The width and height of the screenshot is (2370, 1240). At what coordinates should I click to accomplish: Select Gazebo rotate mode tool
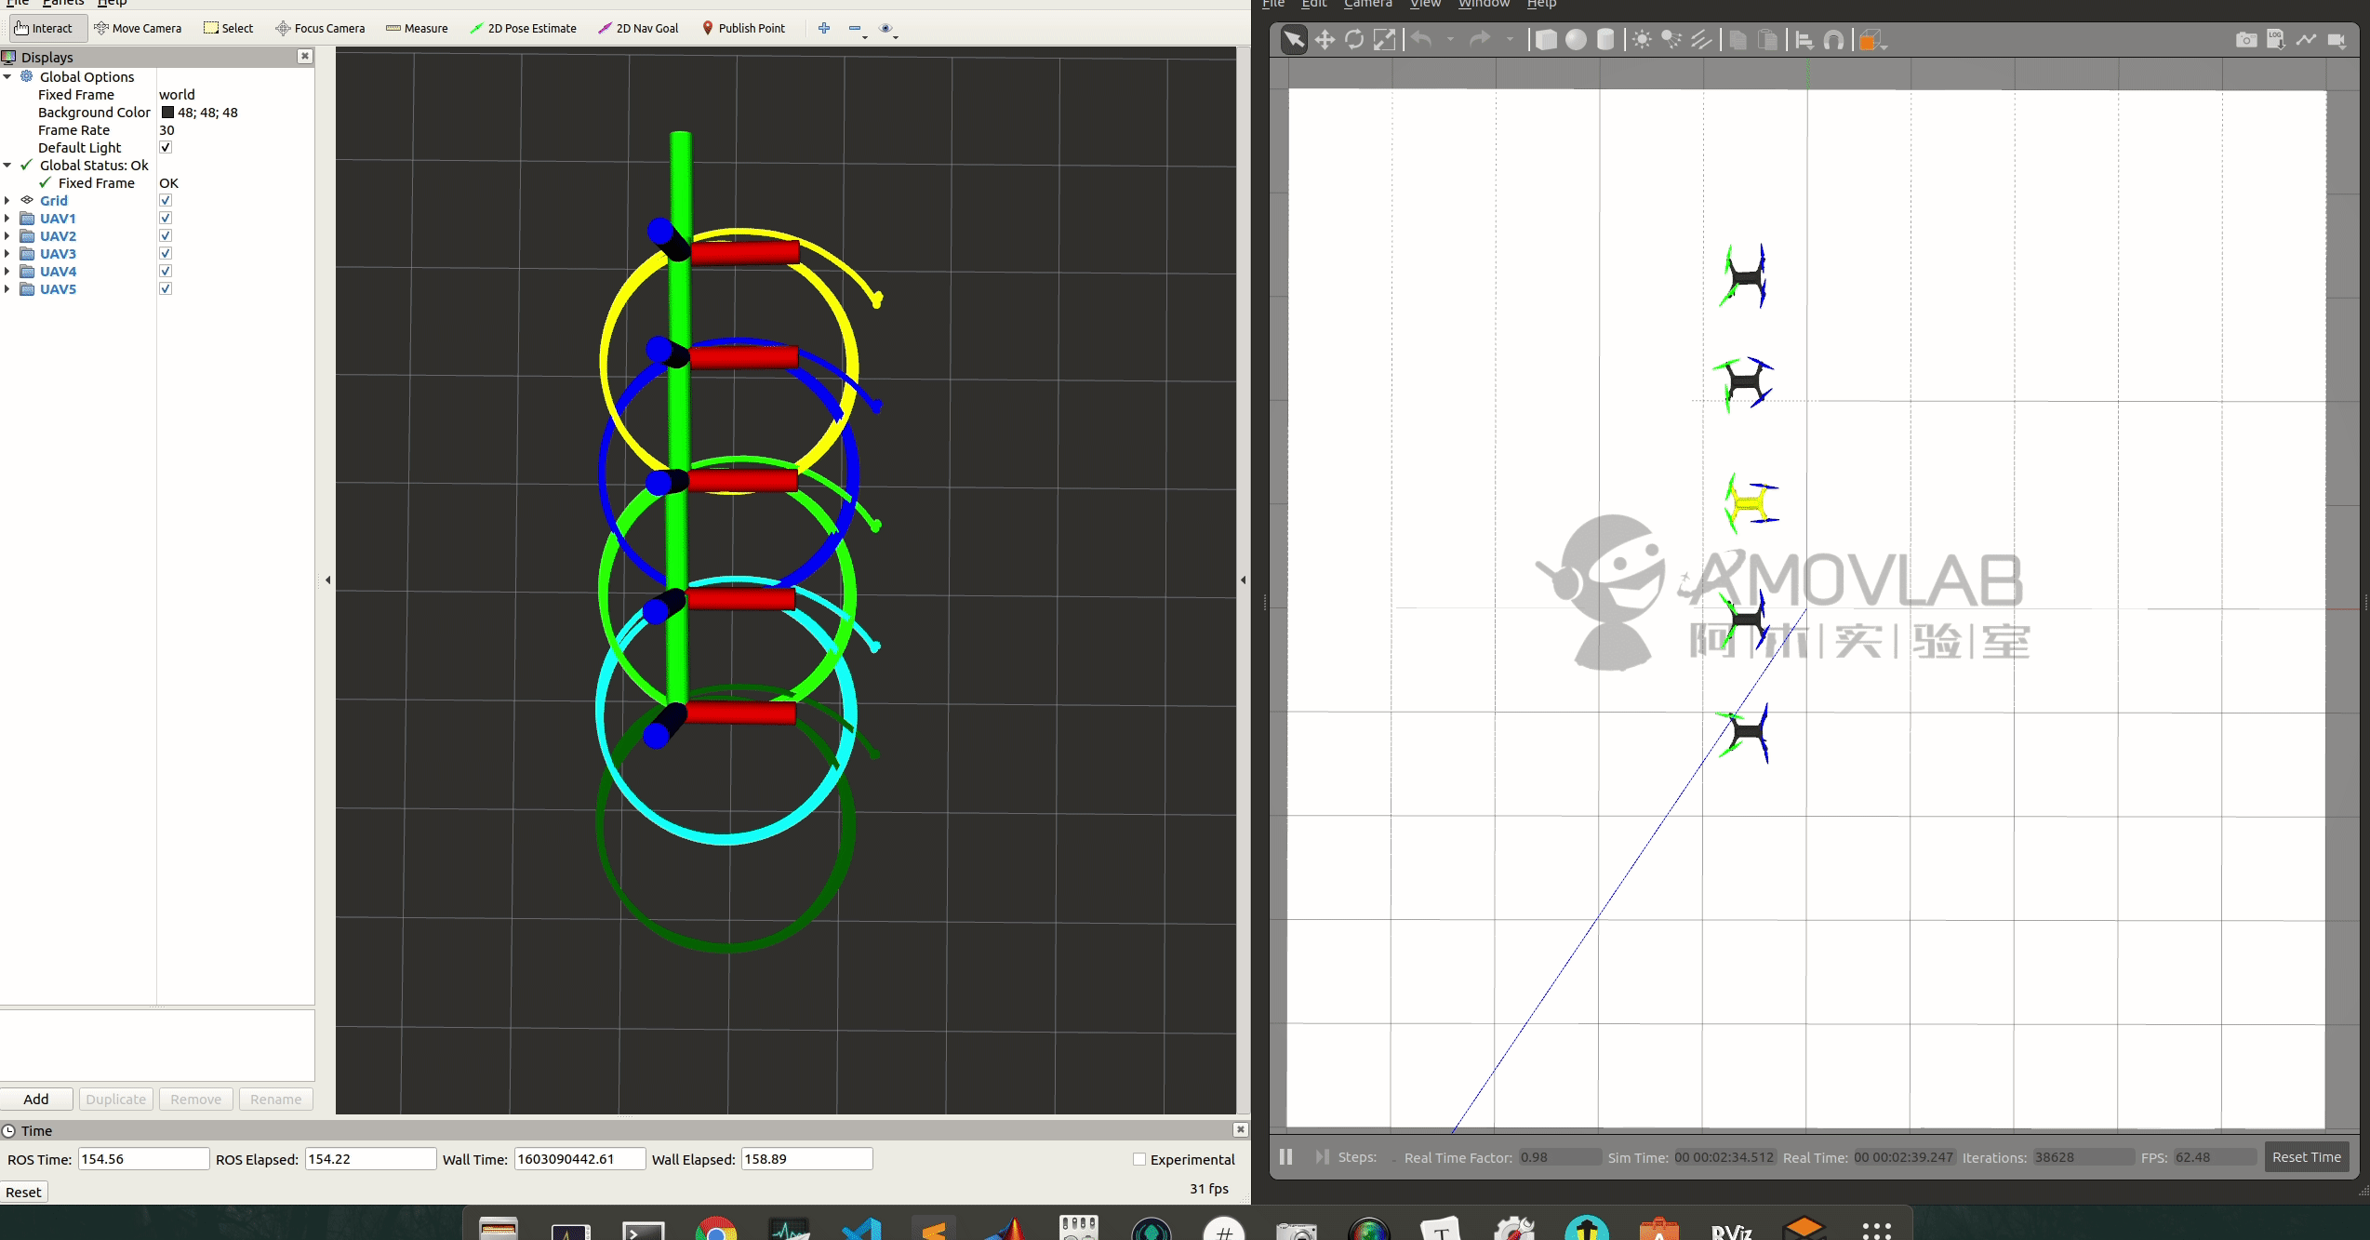click(1354, 40)
